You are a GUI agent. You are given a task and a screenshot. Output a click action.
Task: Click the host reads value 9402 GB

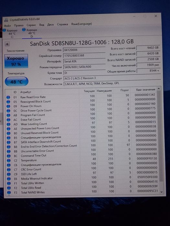[148, 48]
